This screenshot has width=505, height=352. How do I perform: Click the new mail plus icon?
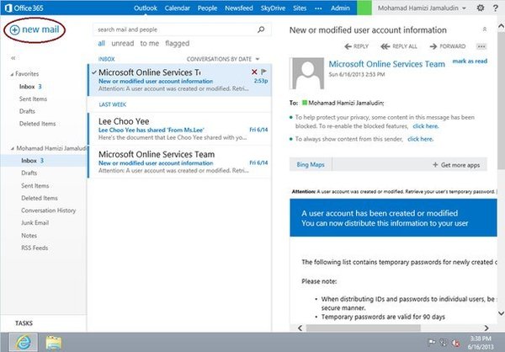point(15,29)
